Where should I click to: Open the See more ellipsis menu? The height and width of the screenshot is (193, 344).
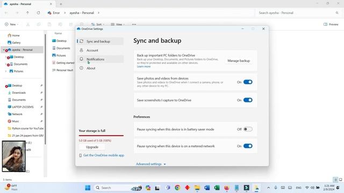pos(134,24)
